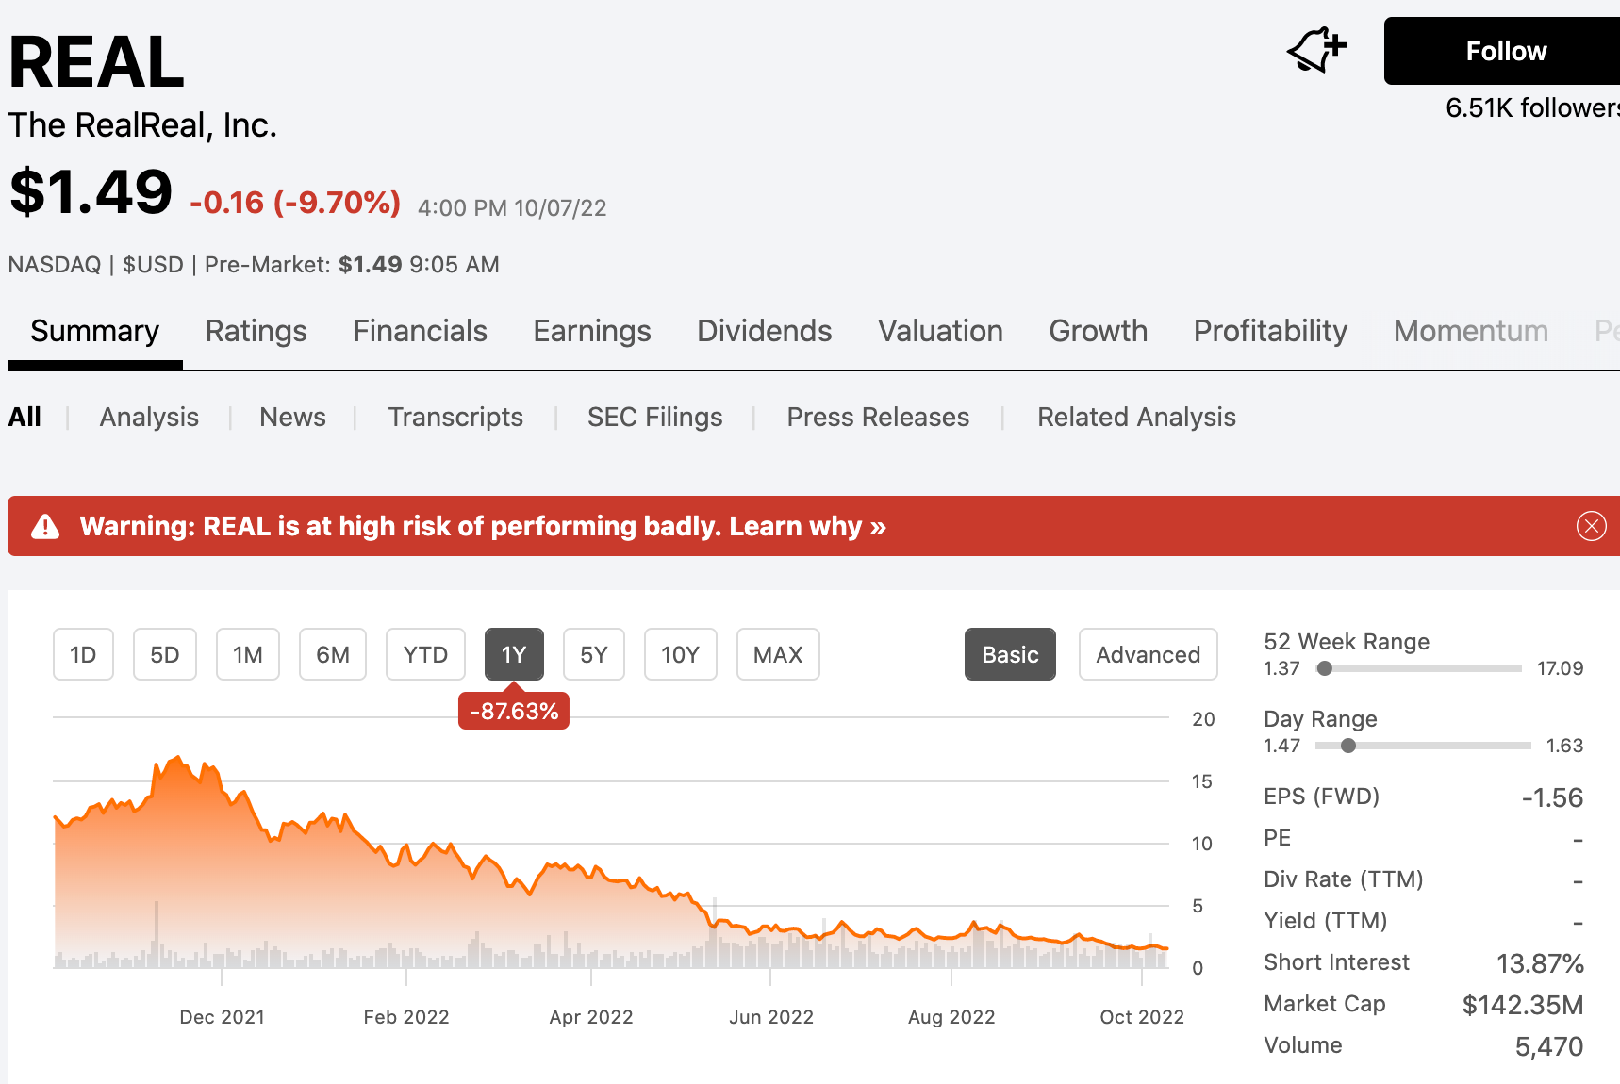Show Transcripts section
1620x1084 pixels.
tap(455, 417)
